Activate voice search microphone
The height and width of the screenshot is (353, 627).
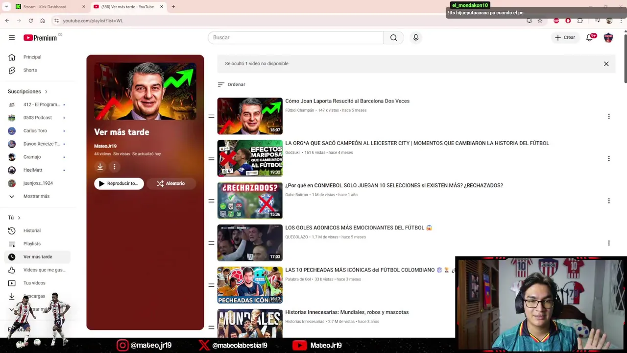pos(416,38)
